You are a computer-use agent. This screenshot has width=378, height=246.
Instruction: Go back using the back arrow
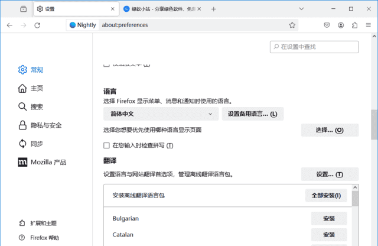[x=9, y=25]
